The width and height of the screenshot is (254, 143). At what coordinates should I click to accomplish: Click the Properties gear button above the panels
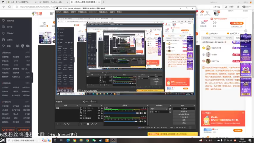86,101
